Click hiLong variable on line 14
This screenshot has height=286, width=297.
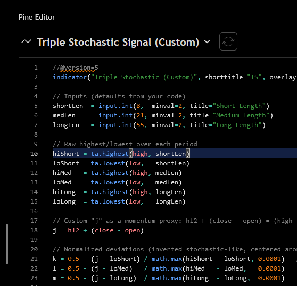coord(64,192)
